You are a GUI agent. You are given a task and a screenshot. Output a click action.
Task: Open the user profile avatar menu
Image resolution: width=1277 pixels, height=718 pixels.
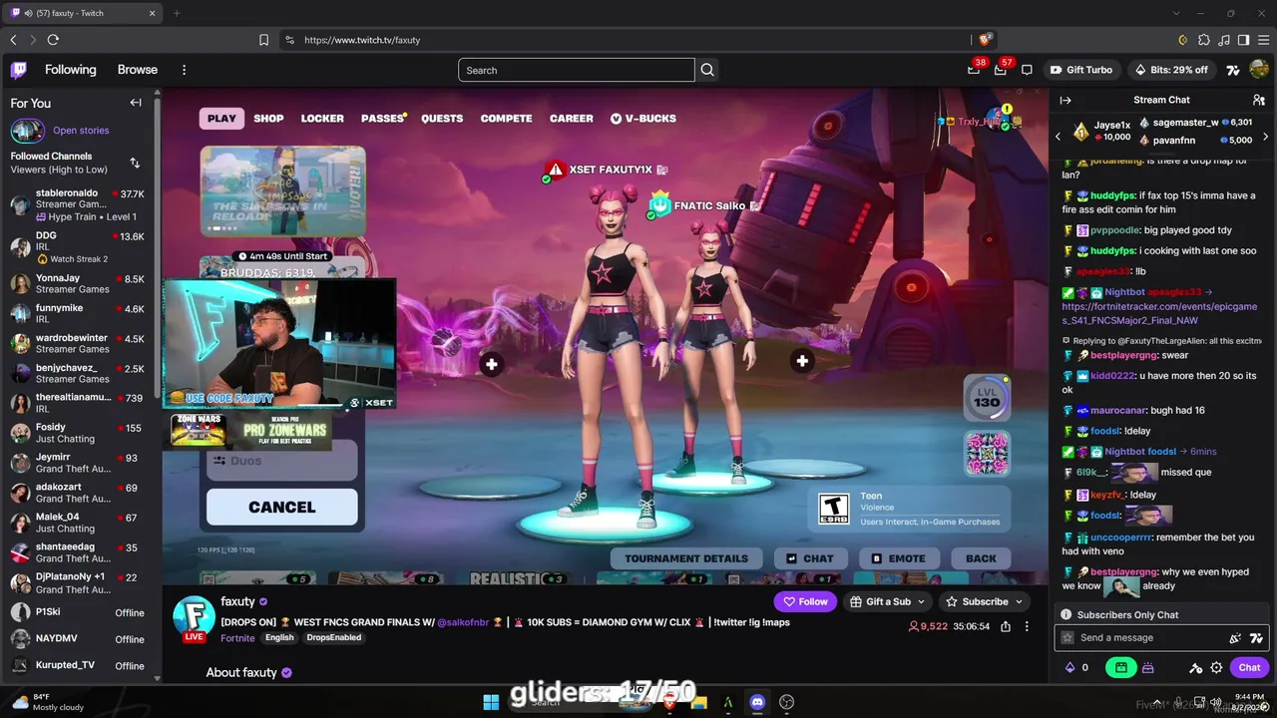1259,70
